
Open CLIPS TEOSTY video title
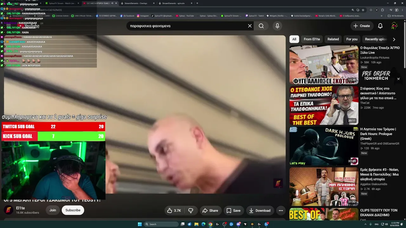[379, 212]
